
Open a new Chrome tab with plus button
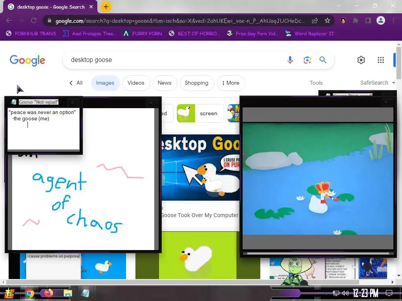[106, 7]
